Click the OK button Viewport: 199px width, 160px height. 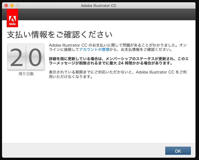coord(178,151)
